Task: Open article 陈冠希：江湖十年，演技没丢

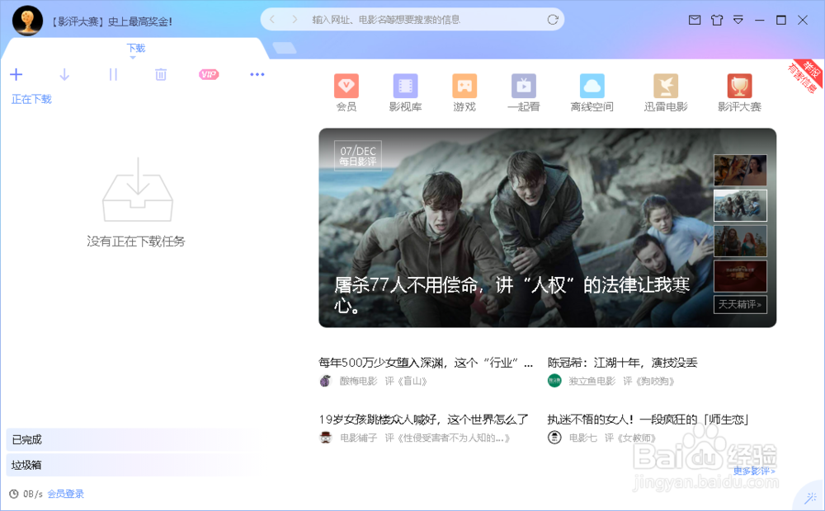Action: pos(622,363)
